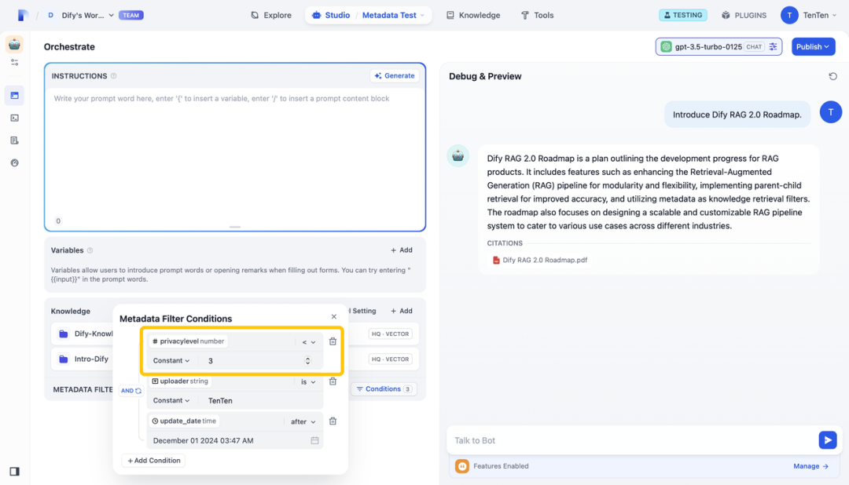Click the model parameter sliders icon
The width and height of the screenshot is (849, 485).
(x=774, y=46)
